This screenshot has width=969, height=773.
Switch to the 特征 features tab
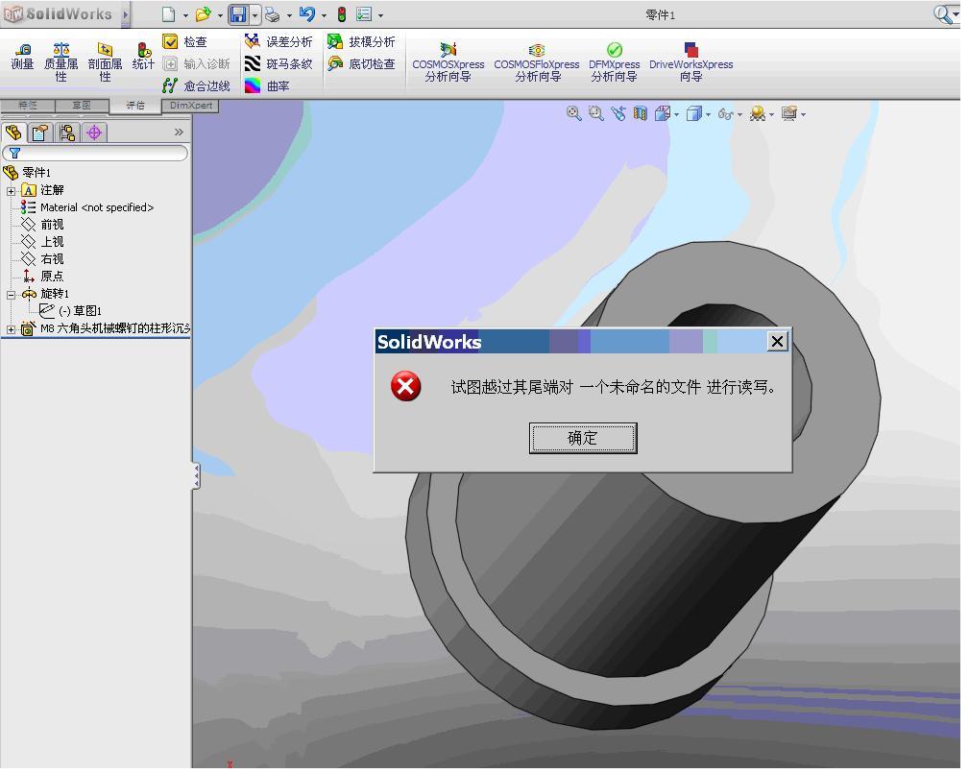(x=27, y=105)
